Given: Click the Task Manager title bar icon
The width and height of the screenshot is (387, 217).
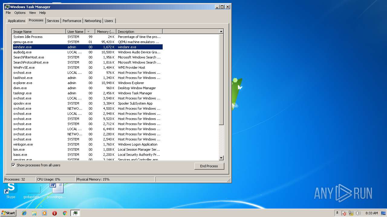Looking at the screenshot, I should (x=7, y=7).
